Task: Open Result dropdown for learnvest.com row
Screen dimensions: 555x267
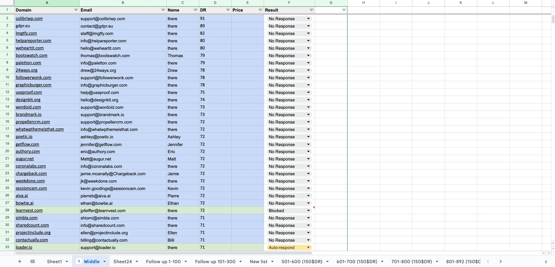Action: (x=308, y=211)
